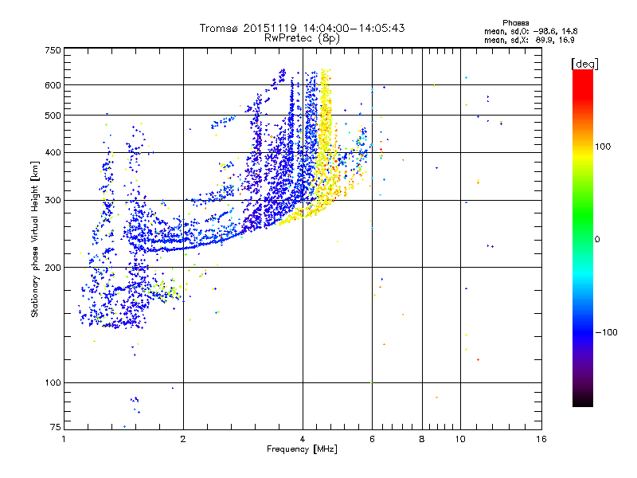
Task: Click the plot title "Tromsø 20151119 14:04:00-14:05:43"
Action: point(303,28)
